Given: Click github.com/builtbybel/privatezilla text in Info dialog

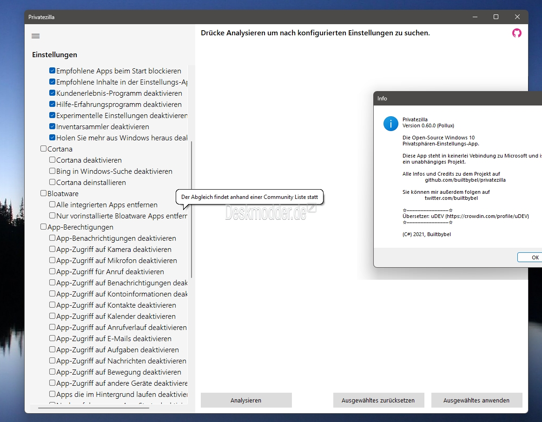Looking at the screenshot, I should (x=465, y=180).
